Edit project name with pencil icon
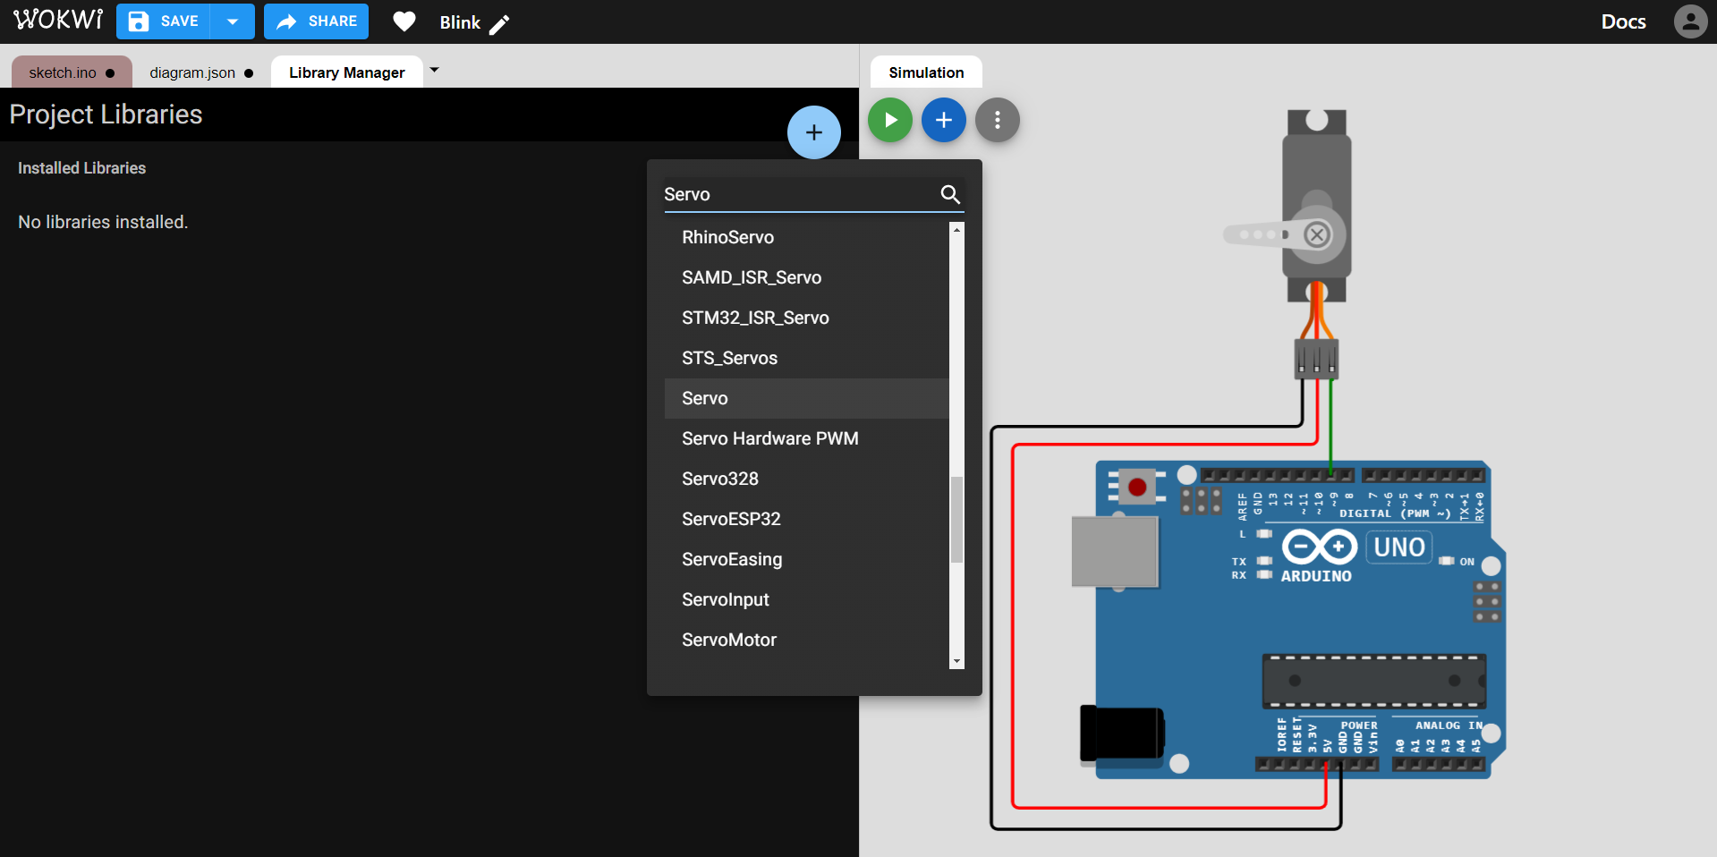This screenshot has width=1717, height=857. click(x=499, y=24)
